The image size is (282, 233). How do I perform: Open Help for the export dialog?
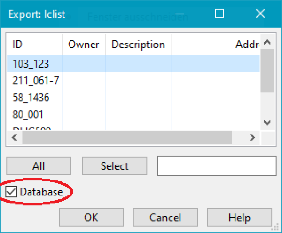[239, 218]
